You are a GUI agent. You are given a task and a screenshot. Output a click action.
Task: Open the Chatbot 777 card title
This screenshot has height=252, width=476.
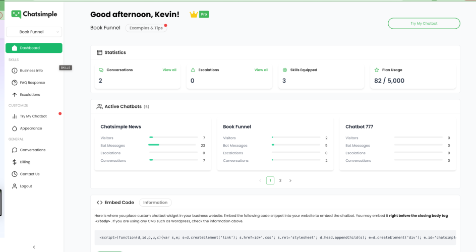click(x=359, y=127)
